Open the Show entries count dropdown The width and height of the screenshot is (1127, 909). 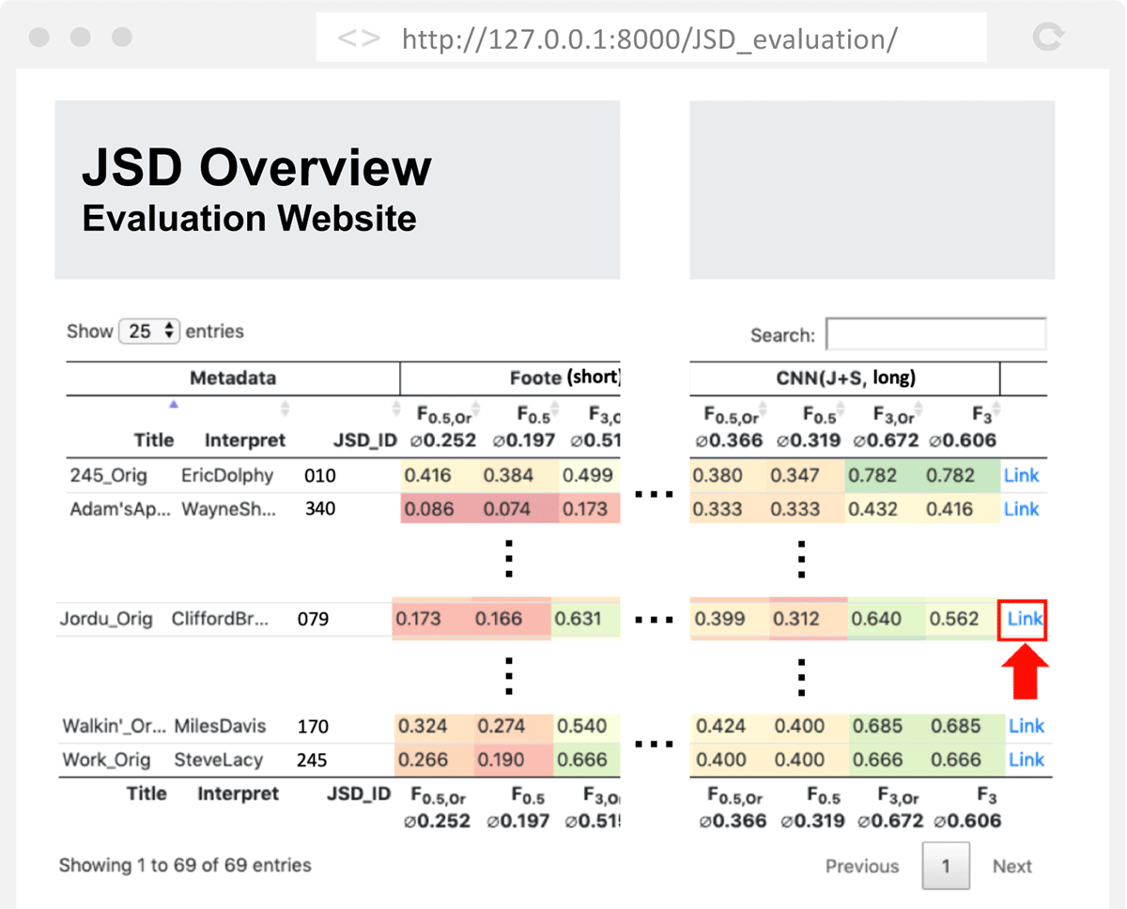tap(149, 331)
